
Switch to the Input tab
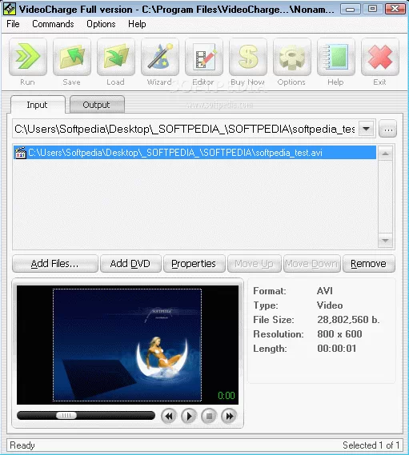pyautogui.click(x=37, y=105)
